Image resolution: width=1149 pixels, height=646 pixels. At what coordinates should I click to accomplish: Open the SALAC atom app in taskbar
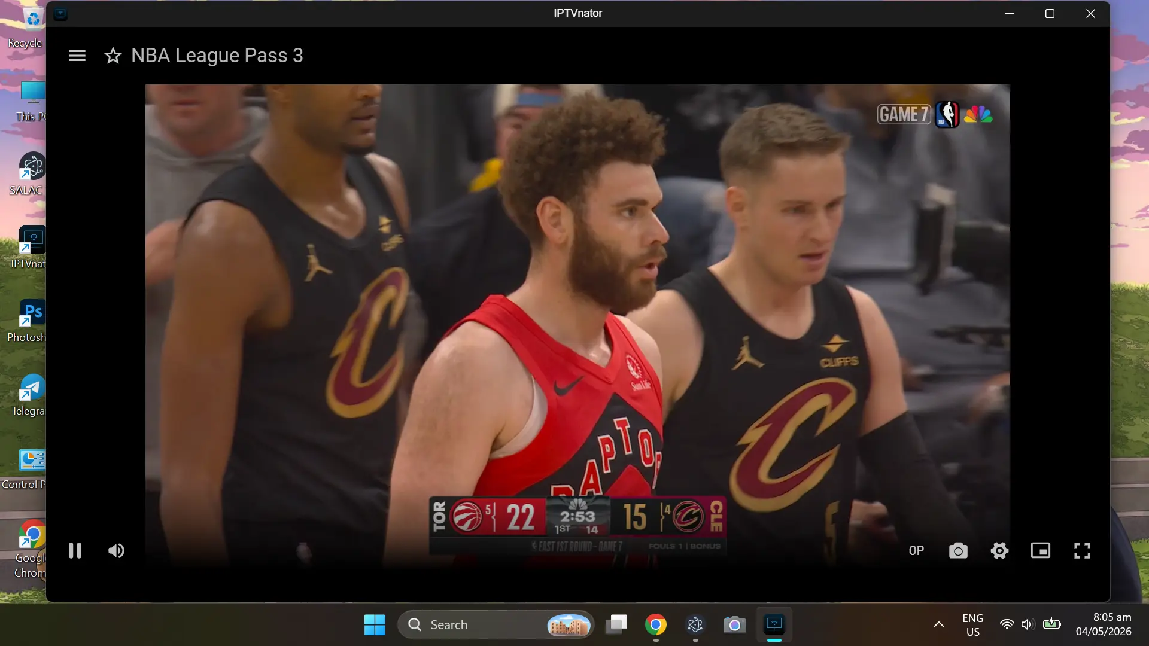tap(695, 625)
